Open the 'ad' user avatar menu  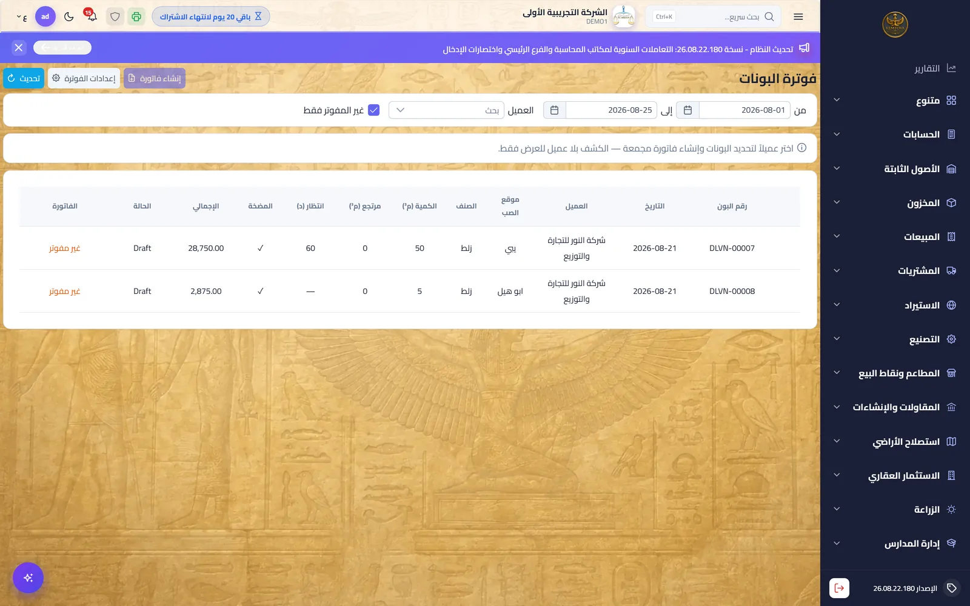click(45, 17)
